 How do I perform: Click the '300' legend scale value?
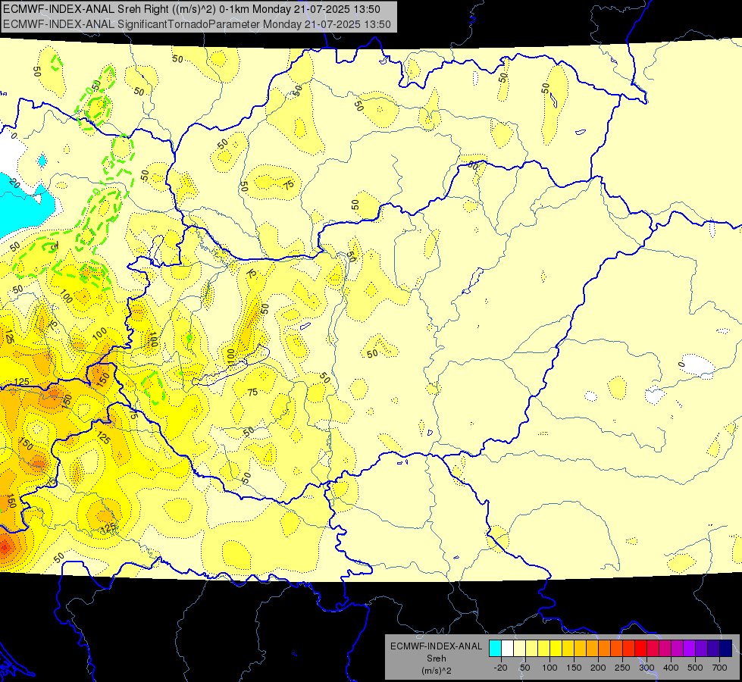pos(647,668)
